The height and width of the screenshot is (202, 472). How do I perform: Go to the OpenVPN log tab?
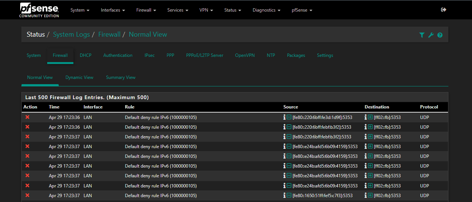point(245,55)
